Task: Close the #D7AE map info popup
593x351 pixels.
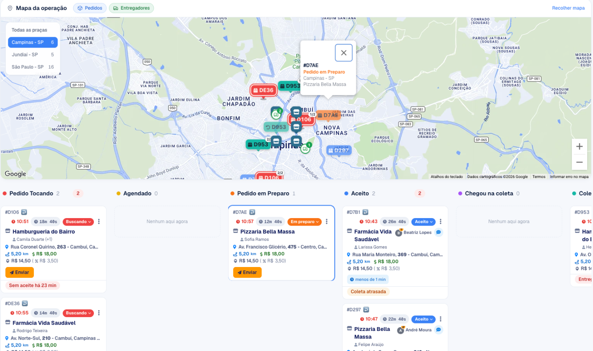Action: click(x=343, y=53)
